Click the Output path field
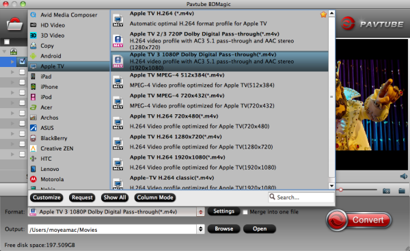The width and height of the screenshot is (410, 251). (113, 230)
